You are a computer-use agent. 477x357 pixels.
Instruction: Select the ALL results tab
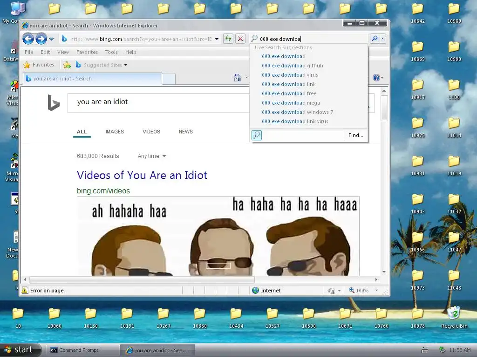[82, 132]
